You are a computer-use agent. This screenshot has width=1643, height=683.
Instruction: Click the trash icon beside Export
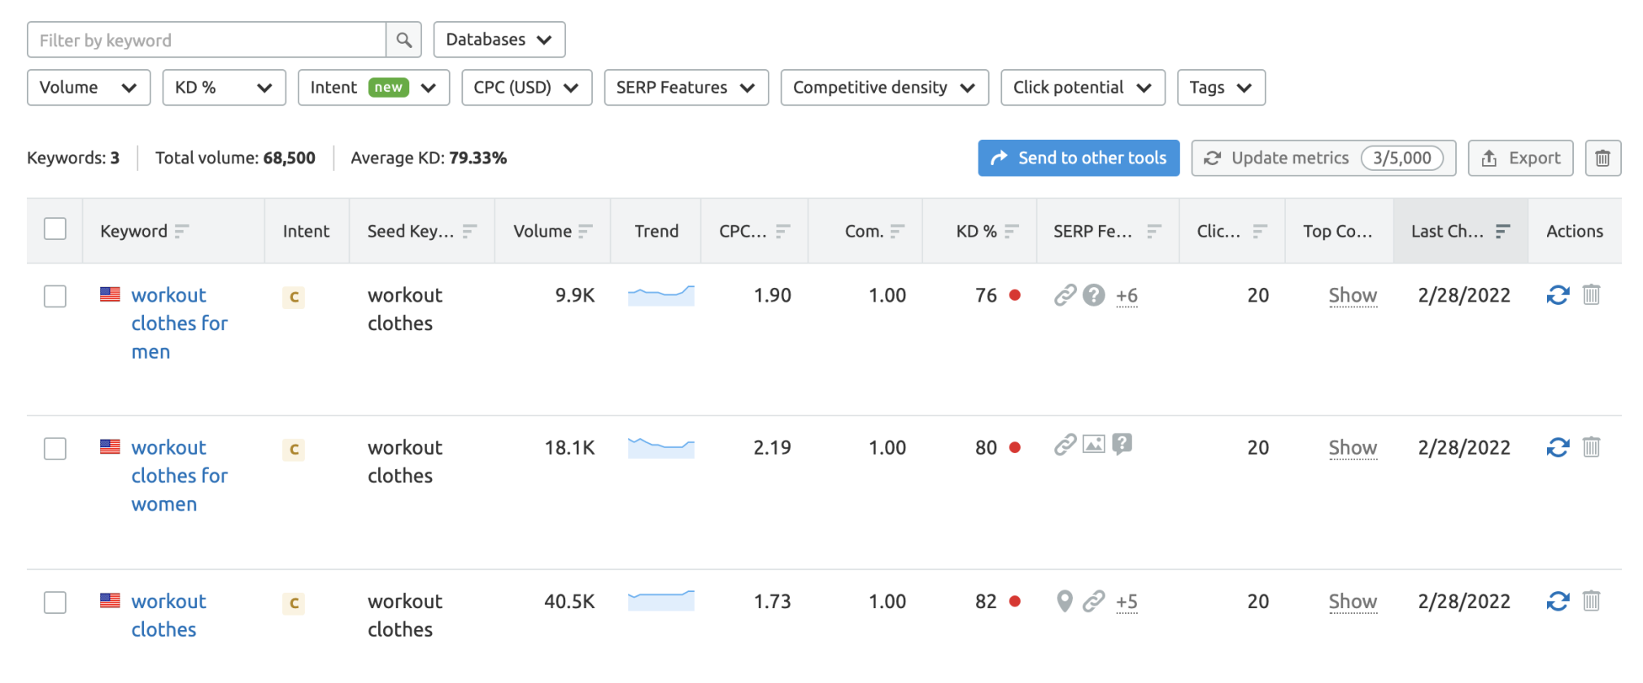1602,158
